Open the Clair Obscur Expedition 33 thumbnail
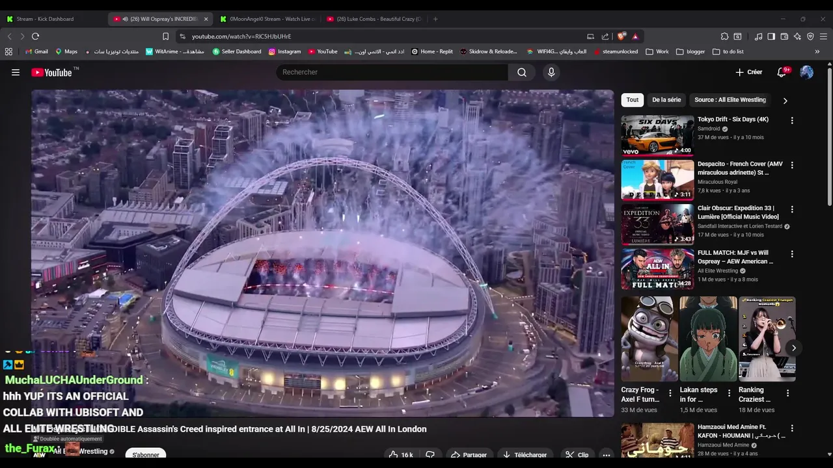The image size is (833, 468). [x=657, y=224]
